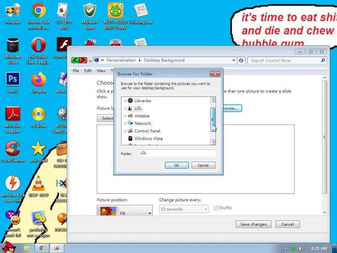This screenshot has height=253, width=337.
Task: Open the cd drive desktop icon
Action: tap(38, 117)
